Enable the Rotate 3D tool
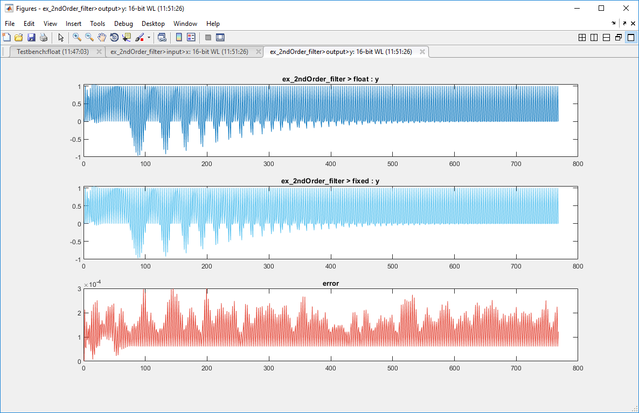Image resolution: width=639 pixels, height=413 pixels. pyautogui.click(x=114, y=37)
